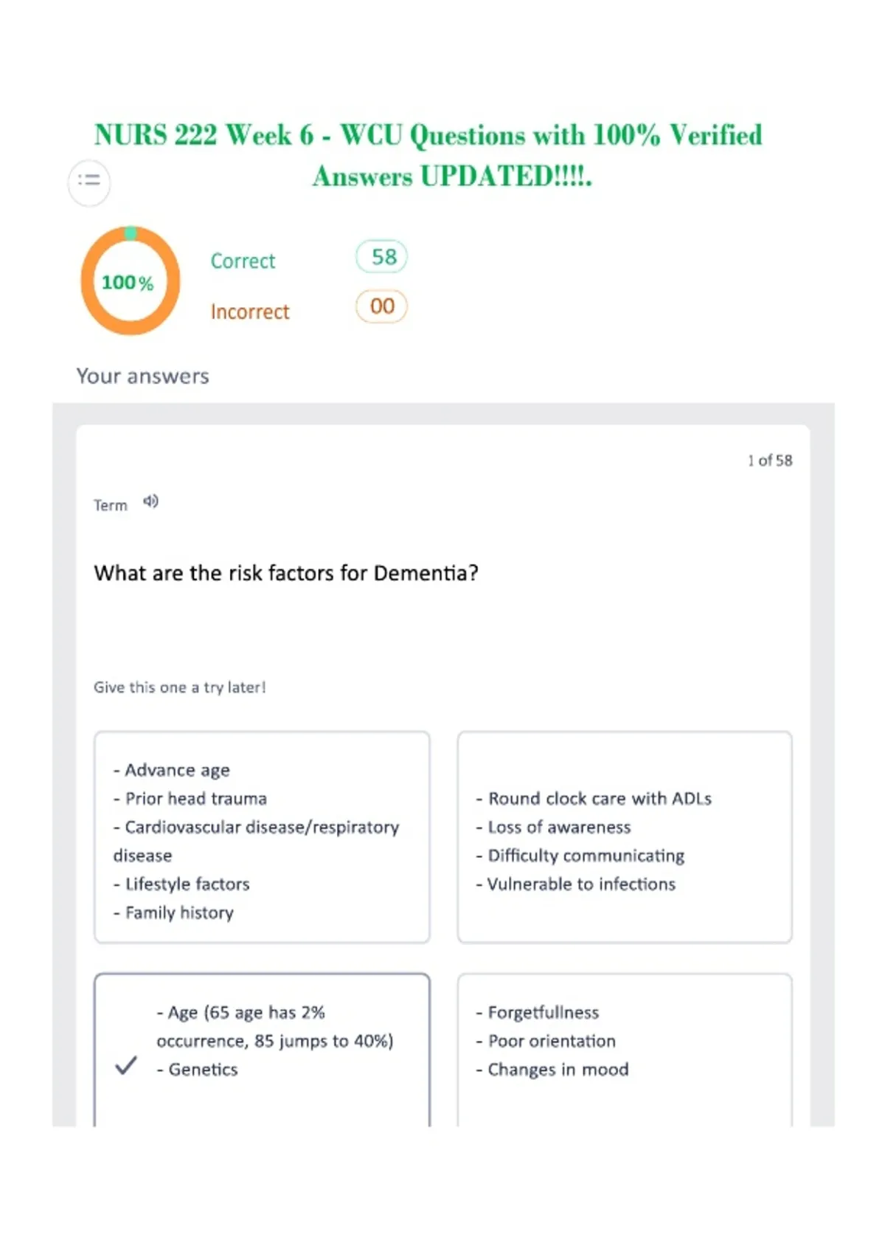
Task: Click the checkmark icon on the Genetics answer
Action: [x=126, y=1065]
